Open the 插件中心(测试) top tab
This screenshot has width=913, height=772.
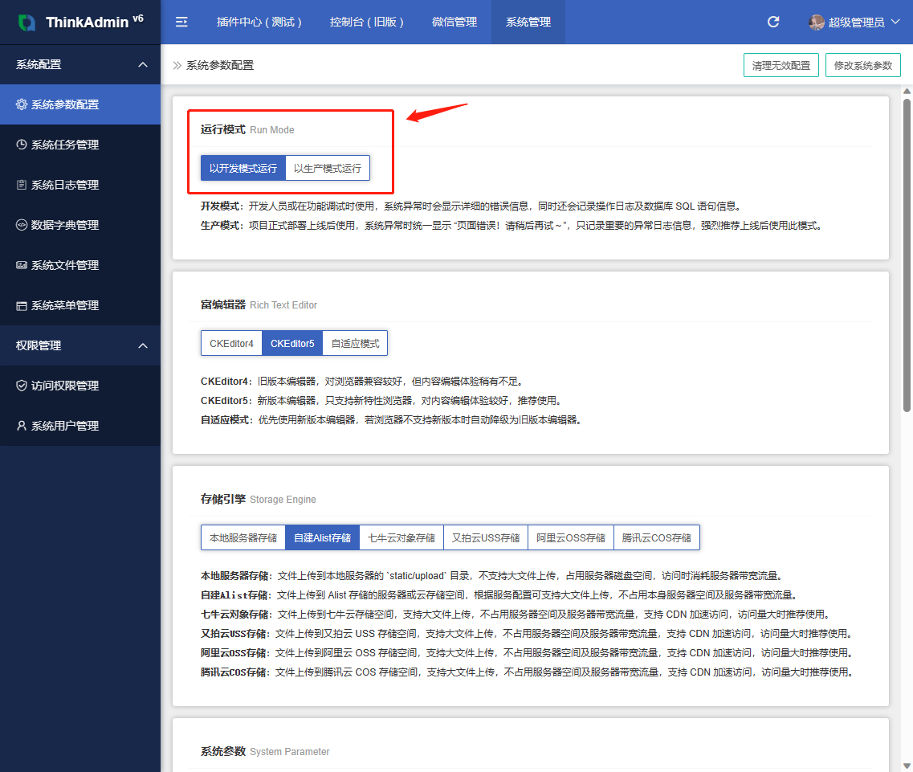tap(259, 22)
